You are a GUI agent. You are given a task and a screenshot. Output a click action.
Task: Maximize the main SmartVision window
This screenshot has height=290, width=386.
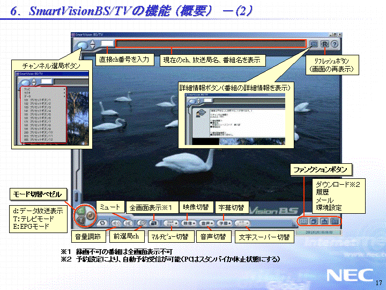tap(335, 35)
